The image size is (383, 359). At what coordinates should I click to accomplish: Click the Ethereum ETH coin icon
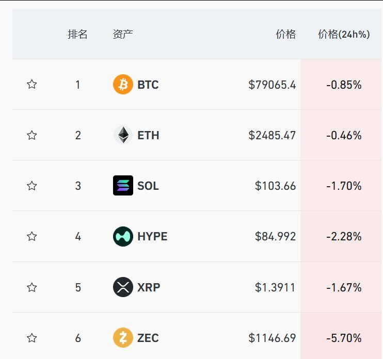pos(123,135)
